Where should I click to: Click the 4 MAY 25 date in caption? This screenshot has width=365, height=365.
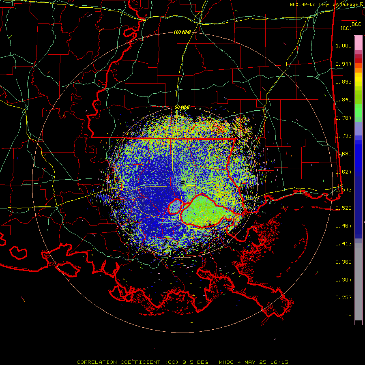pyautogui.click(x=252, y=362)
